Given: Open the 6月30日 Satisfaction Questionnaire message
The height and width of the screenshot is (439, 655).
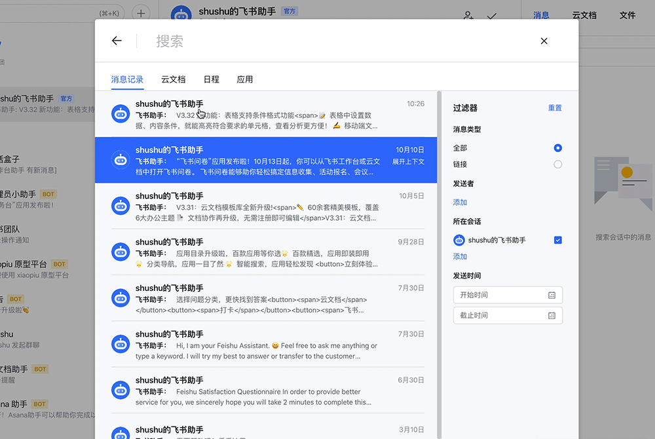Looking at the screenshot, I should 266,391.
